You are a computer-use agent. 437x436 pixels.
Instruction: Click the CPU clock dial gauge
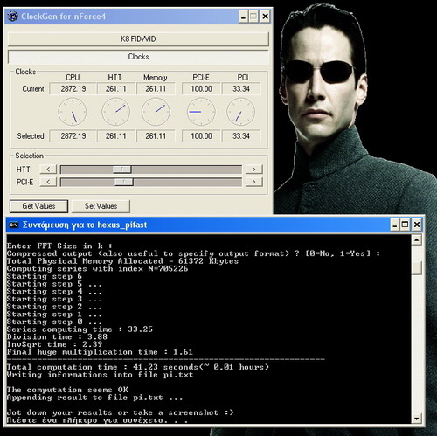pos(73,112)
